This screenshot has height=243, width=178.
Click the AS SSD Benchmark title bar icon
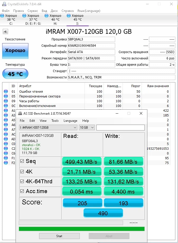[x=20, y=113]
